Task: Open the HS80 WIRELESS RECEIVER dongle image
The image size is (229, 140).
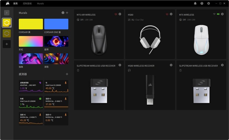Action: click(x=150, y=90)
